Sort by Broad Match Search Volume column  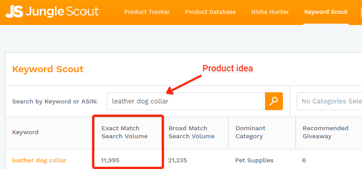(191, 132)
